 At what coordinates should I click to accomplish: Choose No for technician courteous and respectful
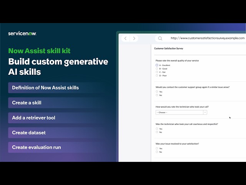[157, 132]
